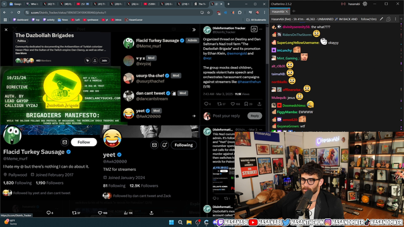Open the second Disinformation Tracker reply three-dot menu
The image size is (404, 227).
(261, 129)
